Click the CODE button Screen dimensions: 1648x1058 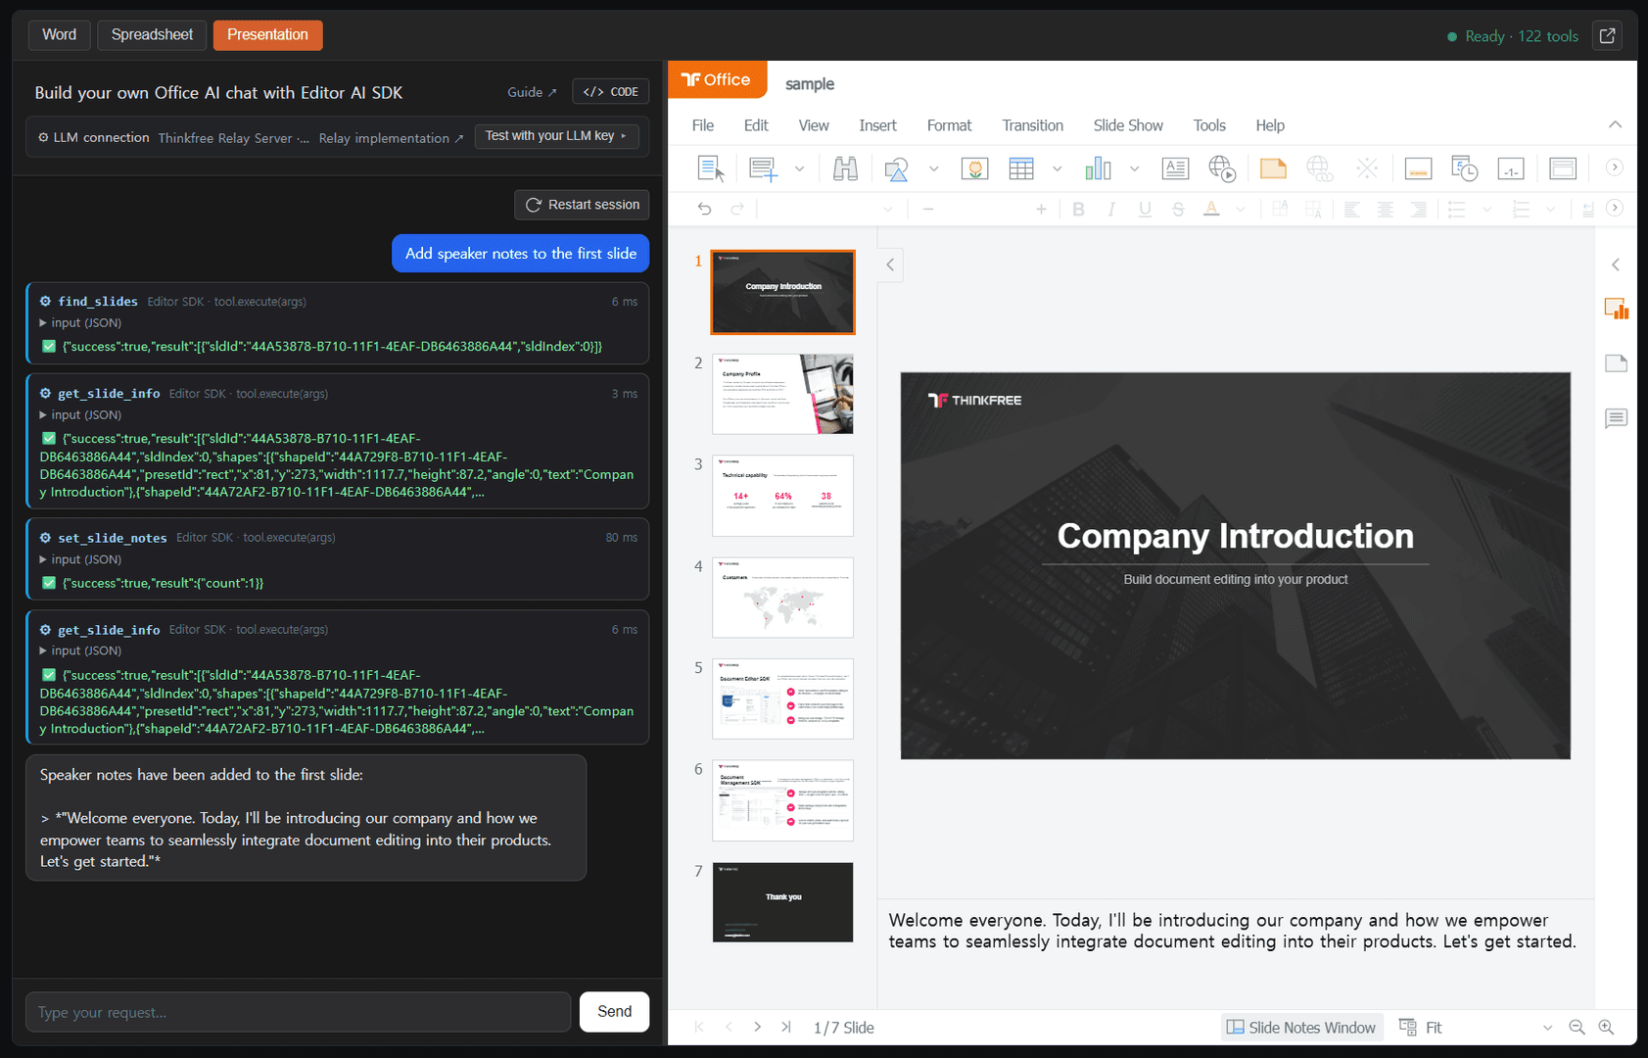pos(610,91)
